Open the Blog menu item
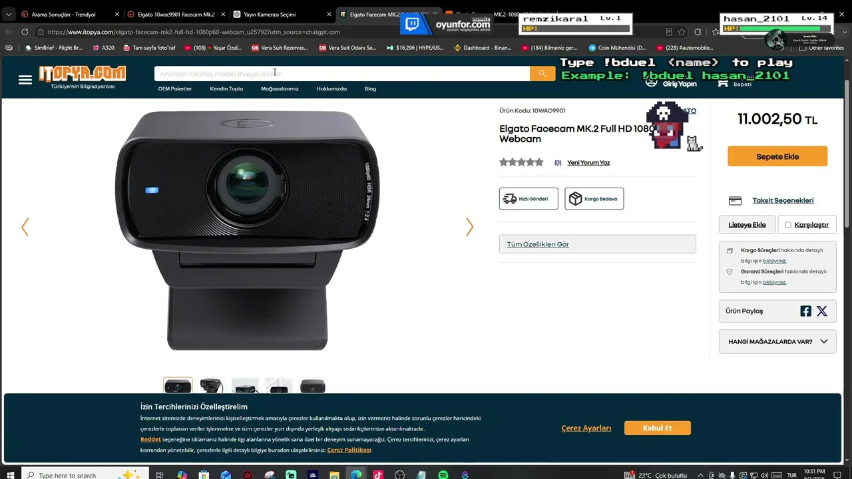 [x=370, y=88]
